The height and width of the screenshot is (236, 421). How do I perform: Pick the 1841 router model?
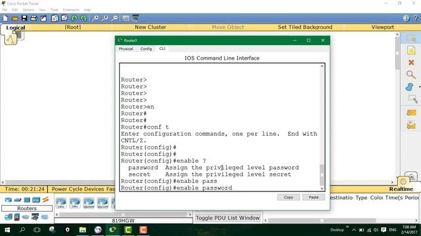[x=61, y=203]
